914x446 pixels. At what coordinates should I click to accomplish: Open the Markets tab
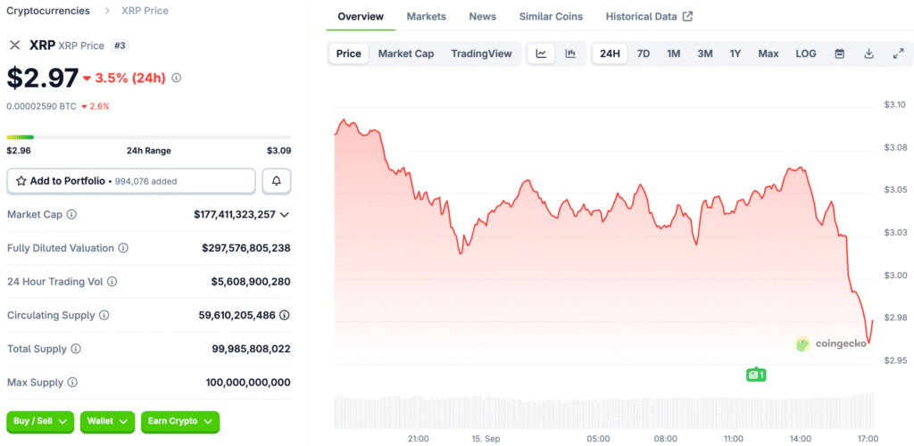426,16
